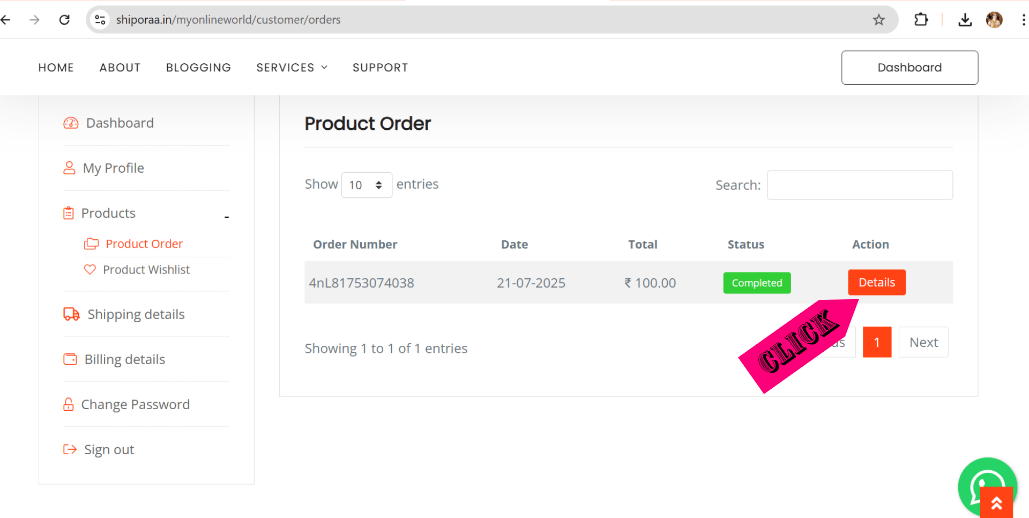Sort table by Order Number column
This screenshot has height=518, width=1029.
pyautogui.click(x=355, y=245)
